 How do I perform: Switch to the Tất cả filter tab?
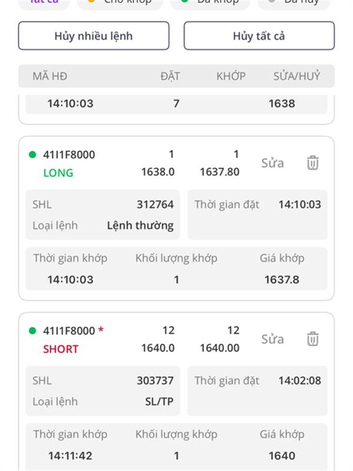(44, 2)
